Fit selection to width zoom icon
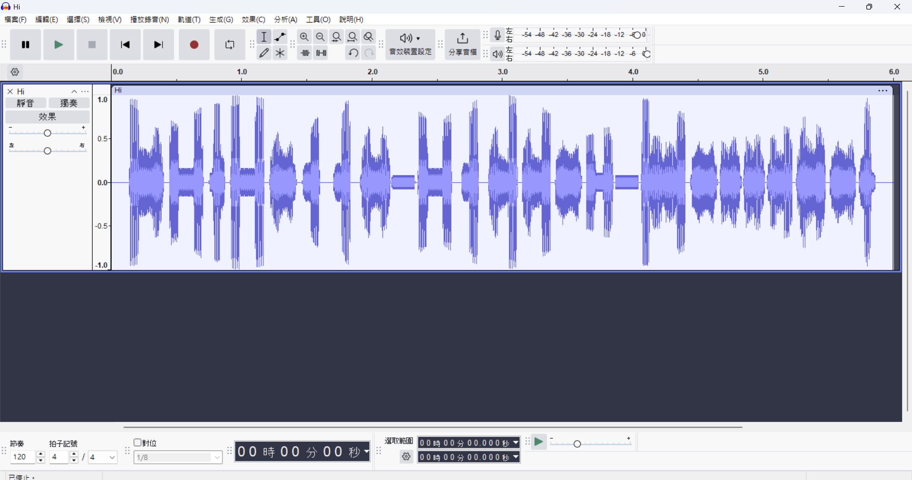The height and width of the screenshot is (480, 912). pos(337,37)
